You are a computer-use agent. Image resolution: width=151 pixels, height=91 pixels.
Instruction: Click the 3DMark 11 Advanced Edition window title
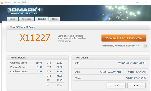17,2
